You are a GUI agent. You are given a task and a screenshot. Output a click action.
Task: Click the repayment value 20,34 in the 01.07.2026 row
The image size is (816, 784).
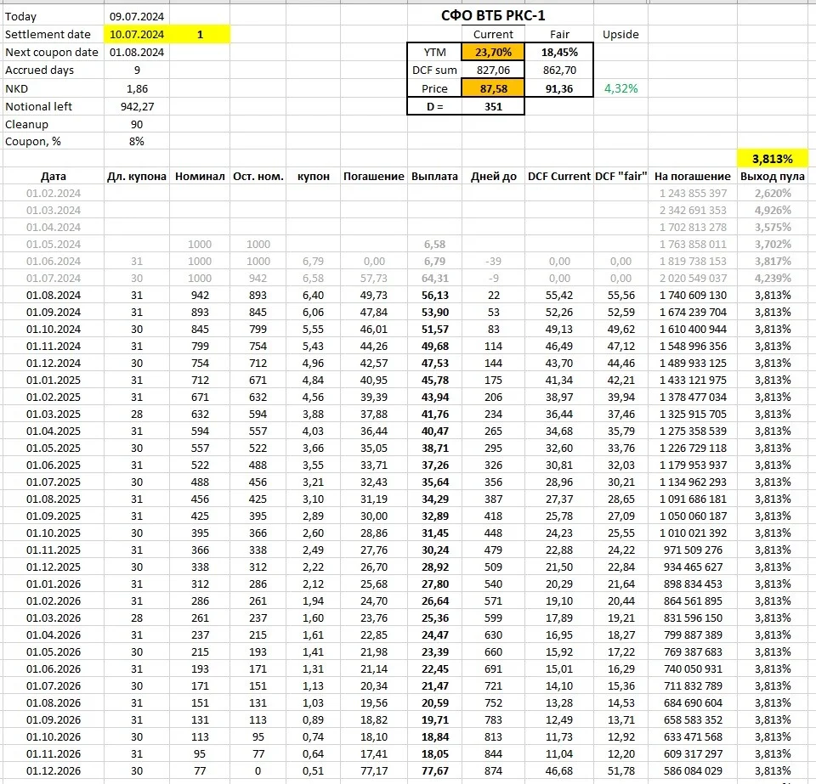374,685
